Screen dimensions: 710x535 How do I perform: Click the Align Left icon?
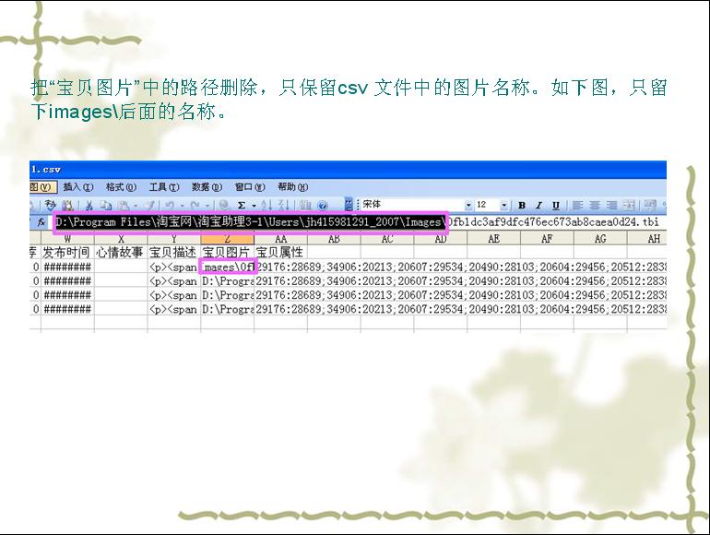(x=577, y=205)
